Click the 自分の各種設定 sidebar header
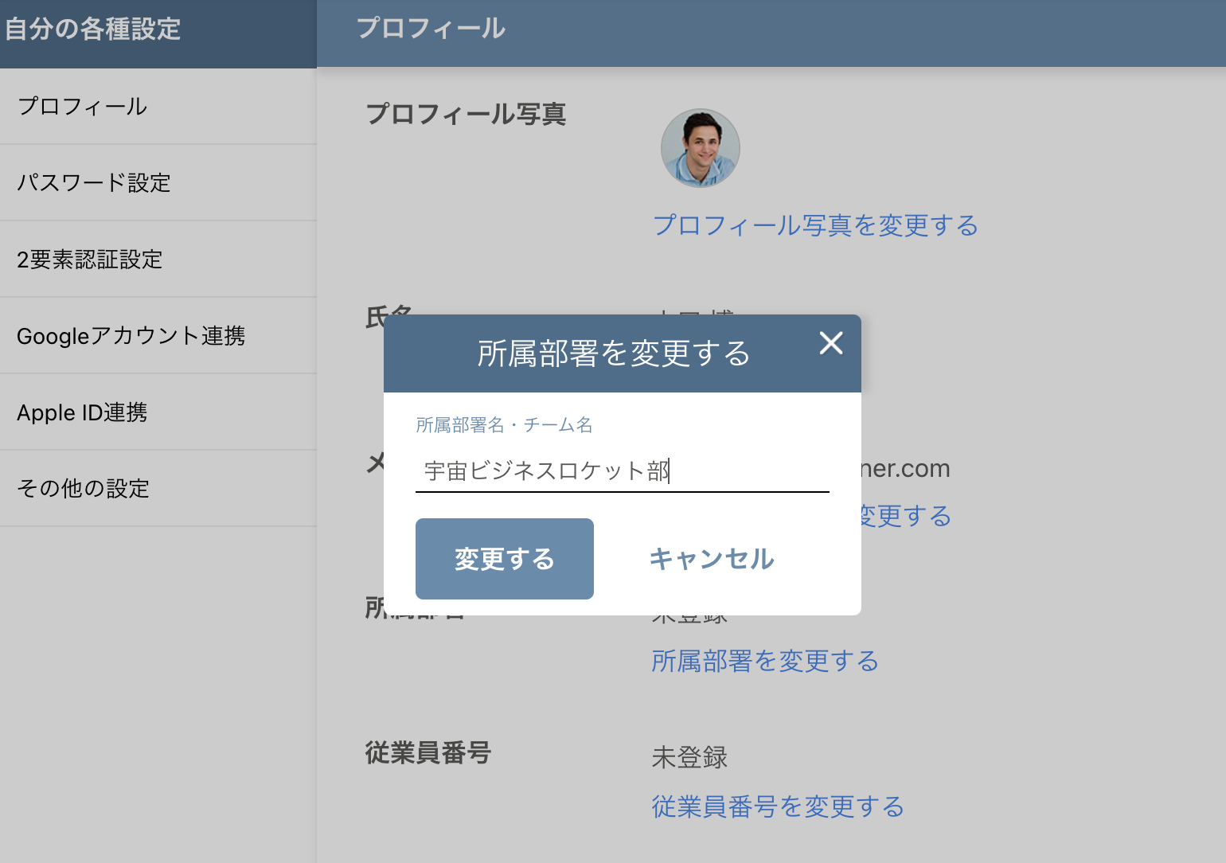This screenshot has width=1226, height=863. (x=92, y=29)
